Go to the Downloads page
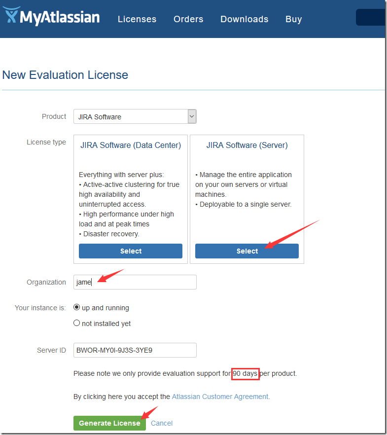 (244, 19)
